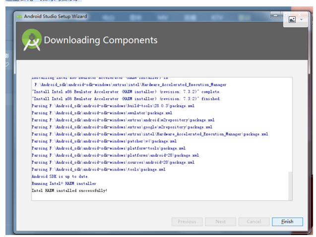Select the HAXM installer 'complete.' line

pos(126,92)
